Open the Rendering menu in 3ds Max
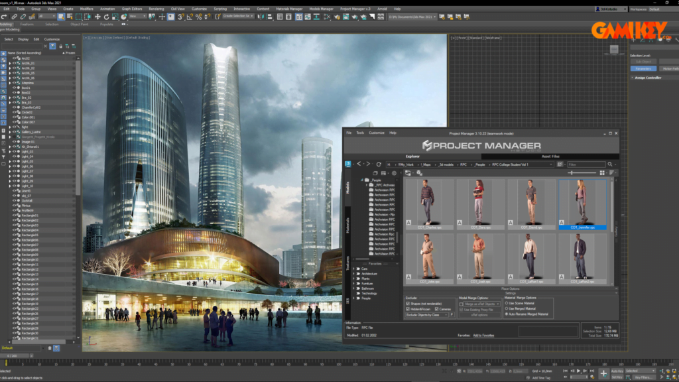This screenshot has height=382, width=679. pos(156,9)
